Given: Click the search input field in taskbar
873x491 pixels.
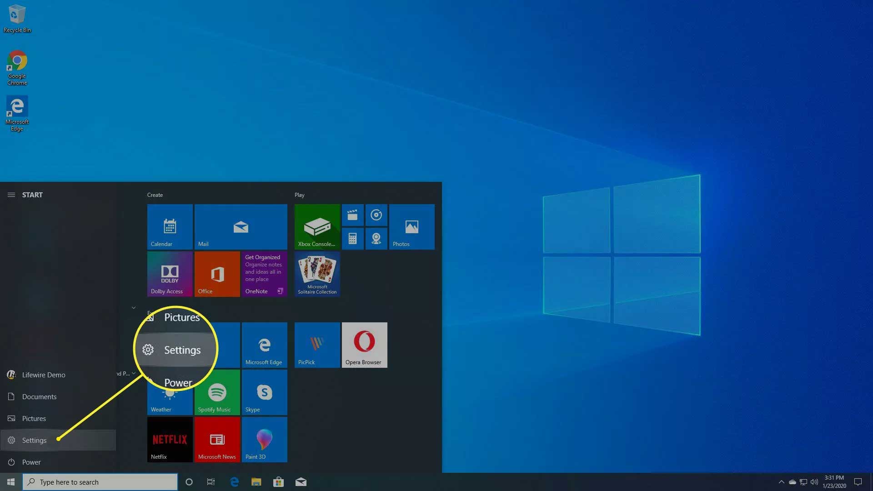Looking at the screenshot, I should (x=100, y=481).
